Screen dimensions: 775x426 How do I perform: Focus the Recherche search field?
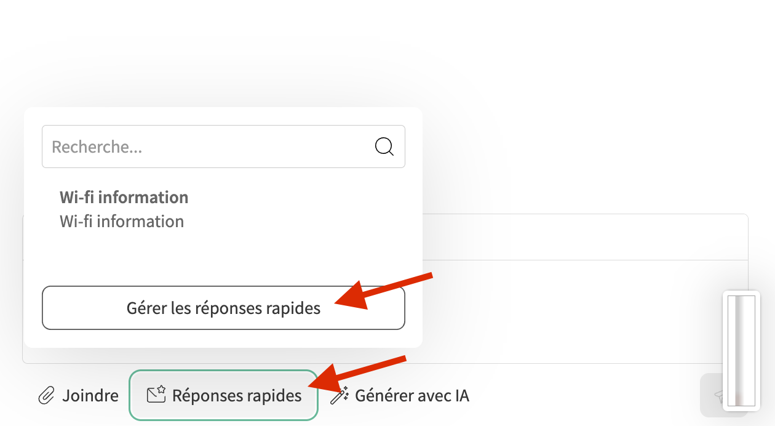tap(209, 147)
